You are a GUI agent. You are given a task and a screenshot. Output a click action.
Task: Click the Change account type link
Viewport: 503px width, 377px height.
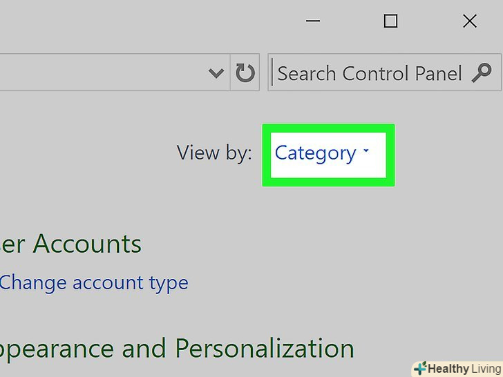tap(93, 282)
